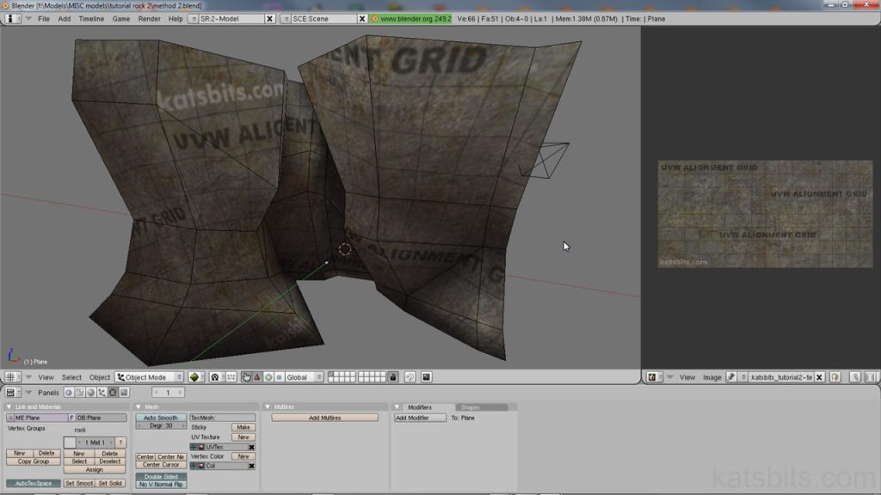
Task: Click the Shading buttons sphere icon
Action: coord(91,393)
